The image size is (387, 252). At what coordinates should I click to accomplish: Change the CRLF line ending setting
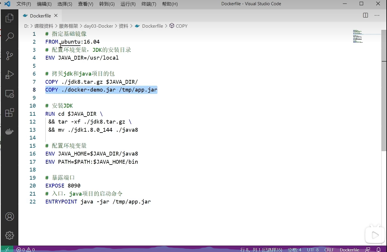(x=329, y=250)
